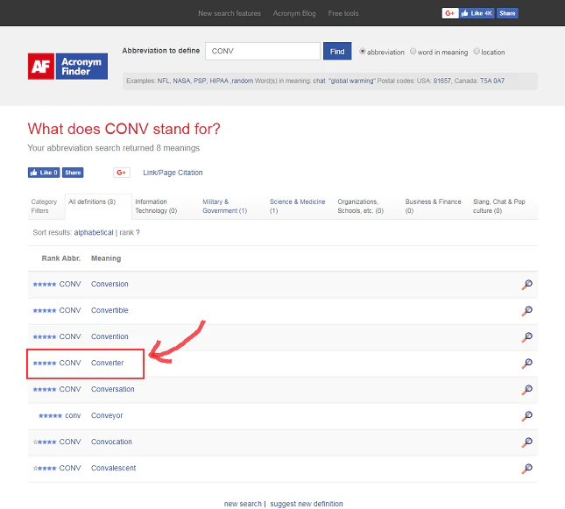Image resolution: width=565 pixels, height=509 pixels.
Task: Click the question mark next to rank
Action: click(x=138, y=232)
